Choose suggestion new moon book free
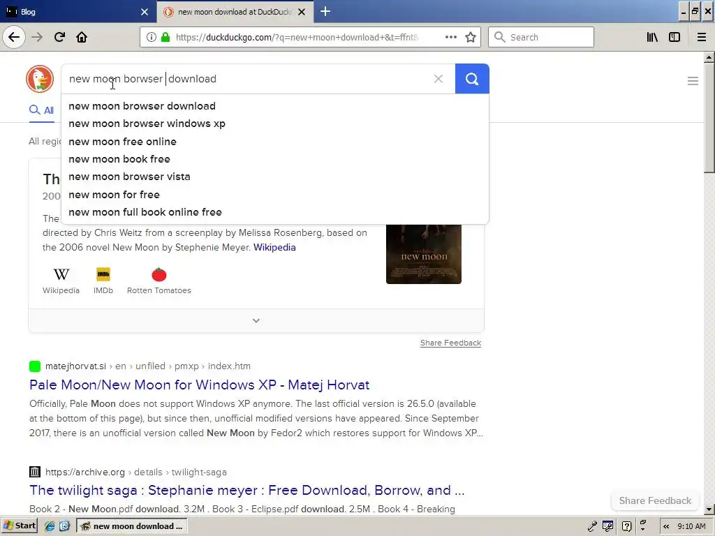The image size is (715, 536). coord(275,159)
